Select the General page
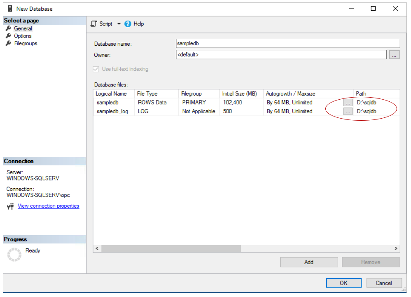Screen dimensions: 411x297 23,28
